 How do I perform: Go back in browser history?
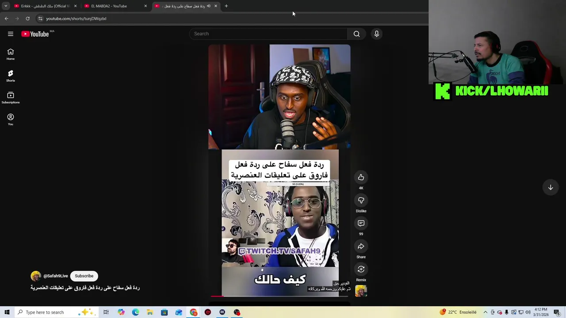(x=6, y=19)
